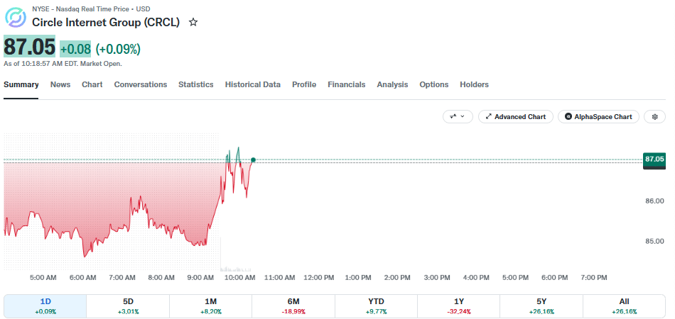
Task: Add CRCL to watchlist with star icon
Action: [x=193, y=22]
